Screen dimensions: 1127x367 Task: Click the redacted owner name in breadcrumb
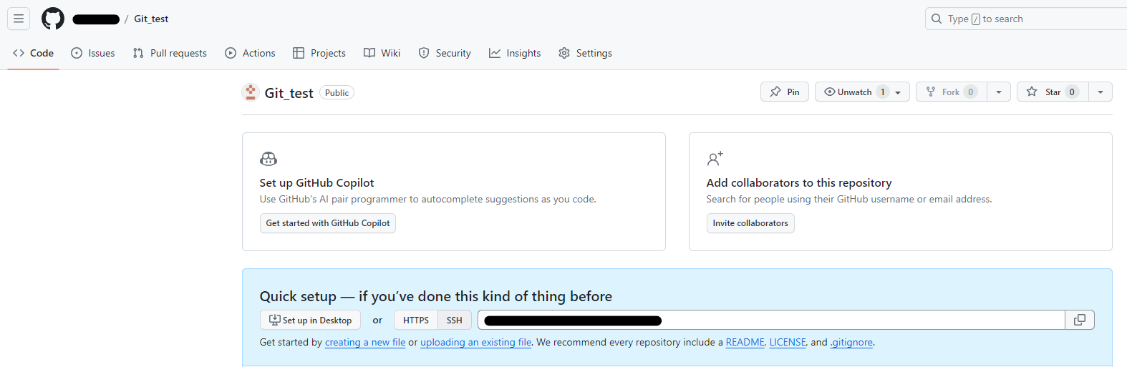click(x=96, y=19)
